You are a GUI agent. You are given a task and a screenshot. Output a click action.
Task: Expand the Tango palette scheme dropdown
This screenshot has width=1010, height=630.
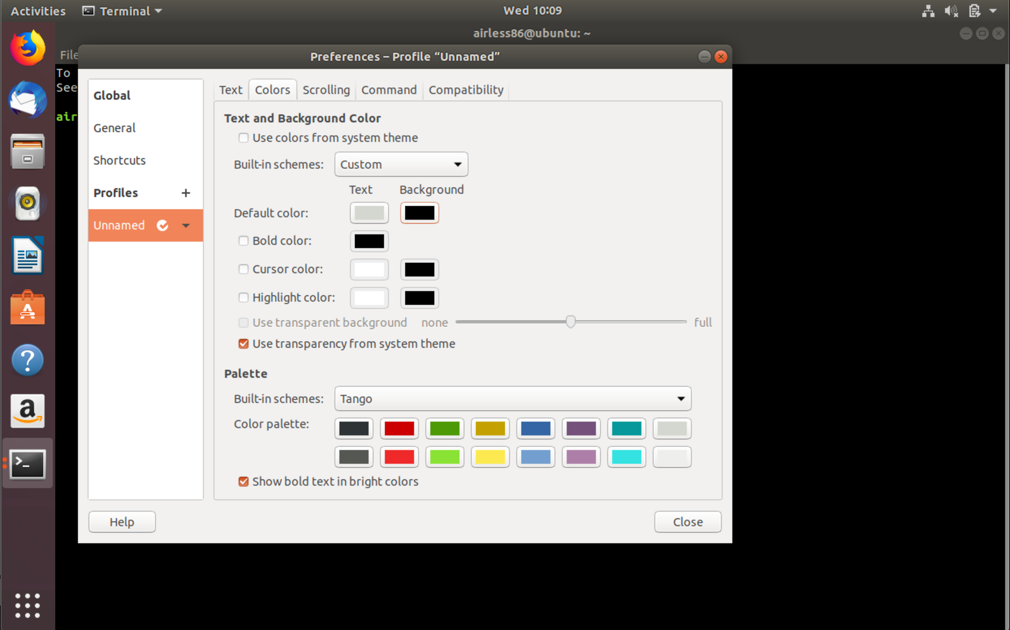coord(512,399)
